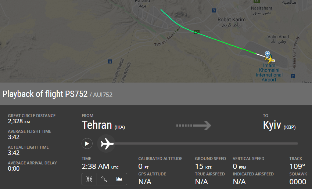The image size is (312, 189).
Task: Start playback with the play button
Action: [87, 143]
